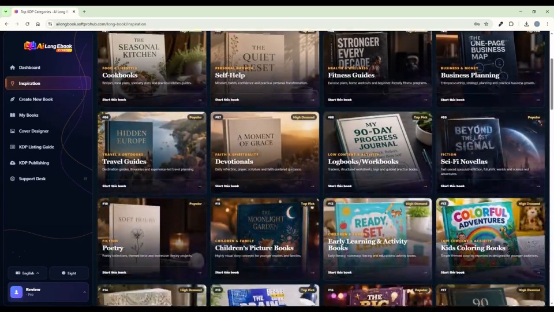
Task: Open the Chrome three-dot menu
Action: click(547, 24)
